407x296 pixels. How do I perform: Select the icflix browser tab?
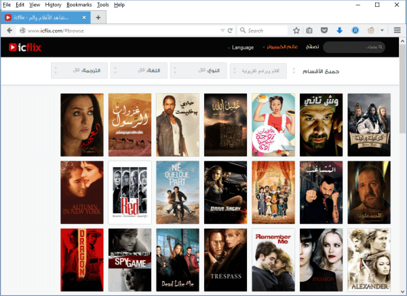[x=45, y=18]
